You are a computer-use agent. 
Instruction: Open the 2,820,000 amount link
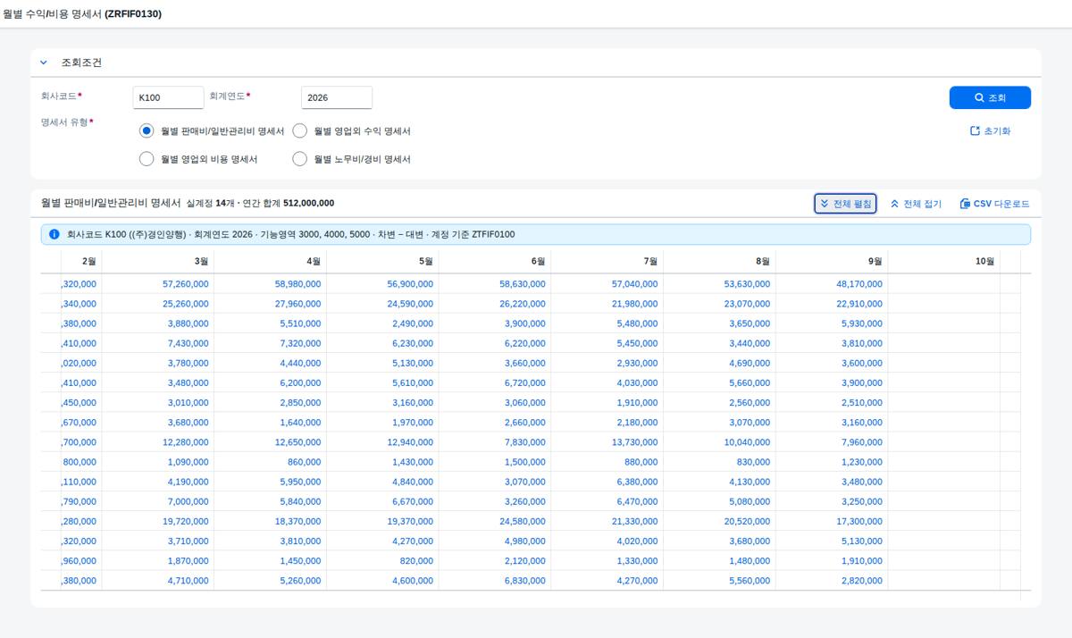(862, 580)
